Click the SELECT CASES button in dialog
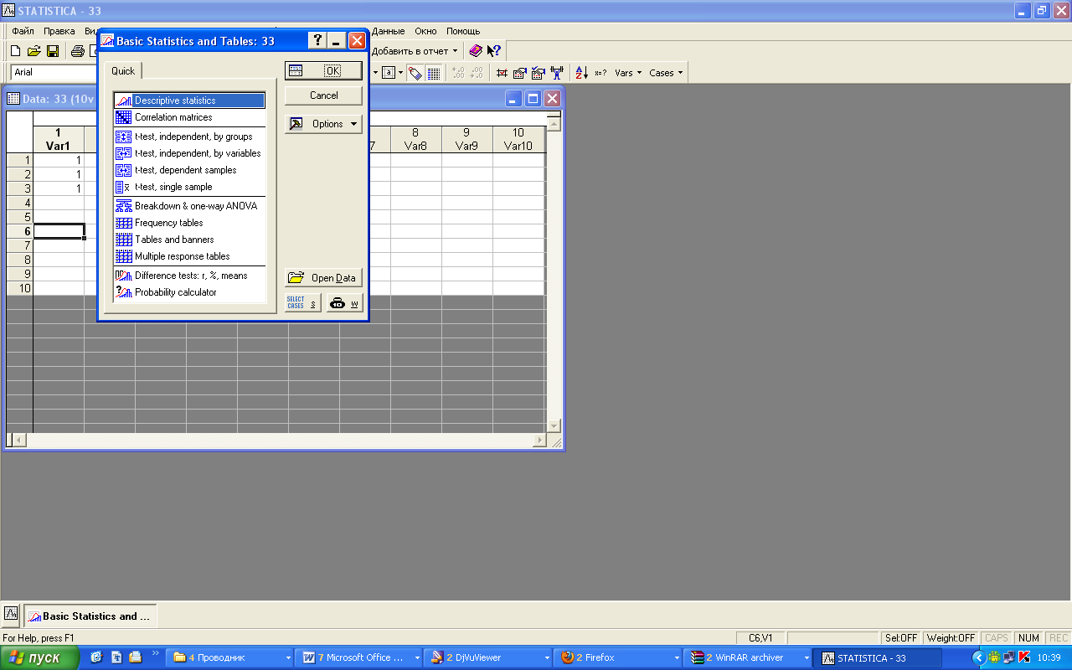 (302, 303)
